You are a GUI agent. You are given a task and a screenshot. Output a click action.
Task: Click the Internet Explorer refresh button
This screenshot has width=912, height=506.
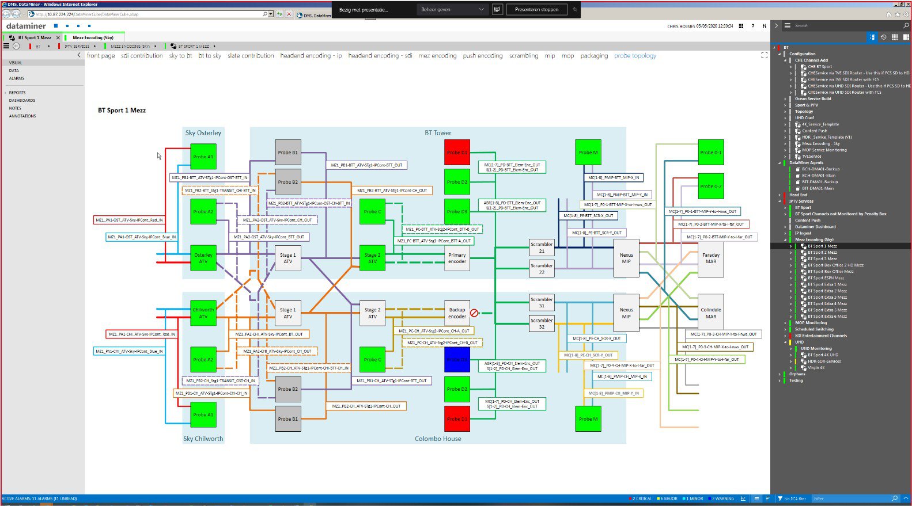click(279, 14)
